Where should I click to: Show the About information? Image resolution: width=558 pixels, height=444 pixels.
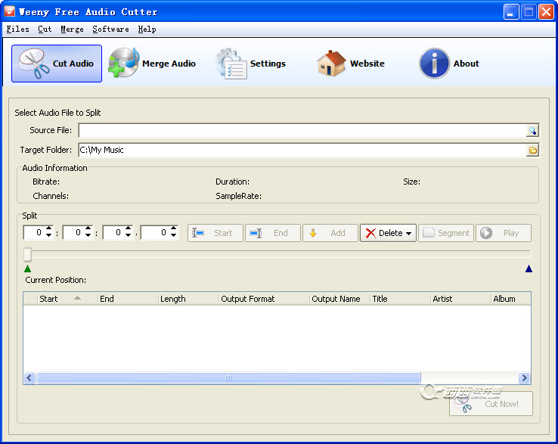click(450, 64)
